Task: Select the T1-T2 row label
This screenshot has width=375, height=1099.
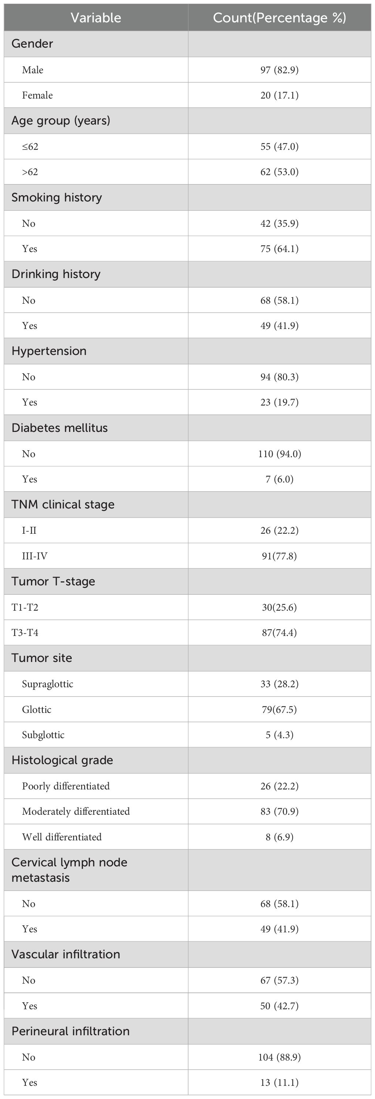Action: [25, 607]
